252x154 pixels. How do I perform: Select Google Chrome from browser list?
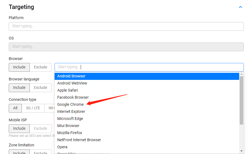tap(70, 104)
